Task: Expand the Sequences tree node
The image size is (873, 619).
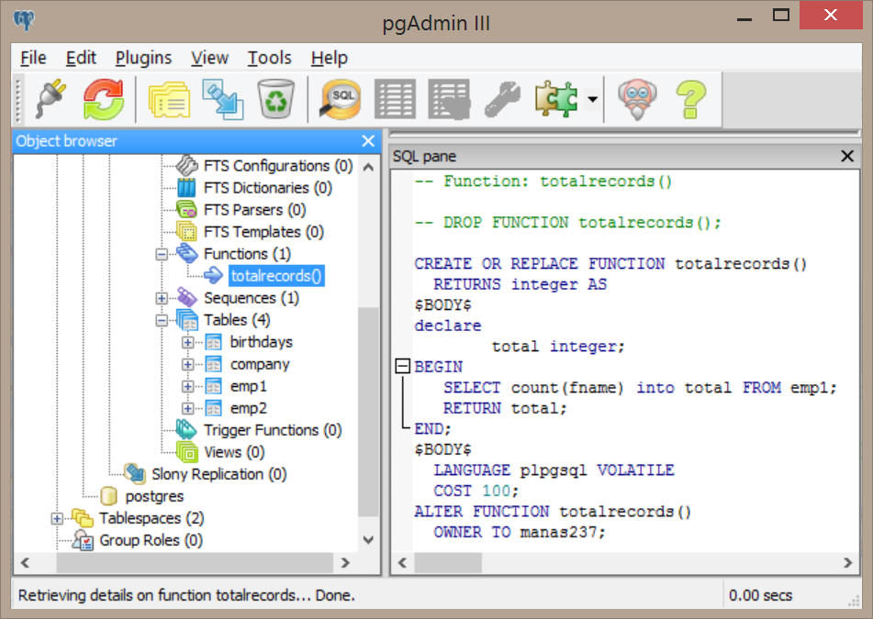Action: (162, 298)
